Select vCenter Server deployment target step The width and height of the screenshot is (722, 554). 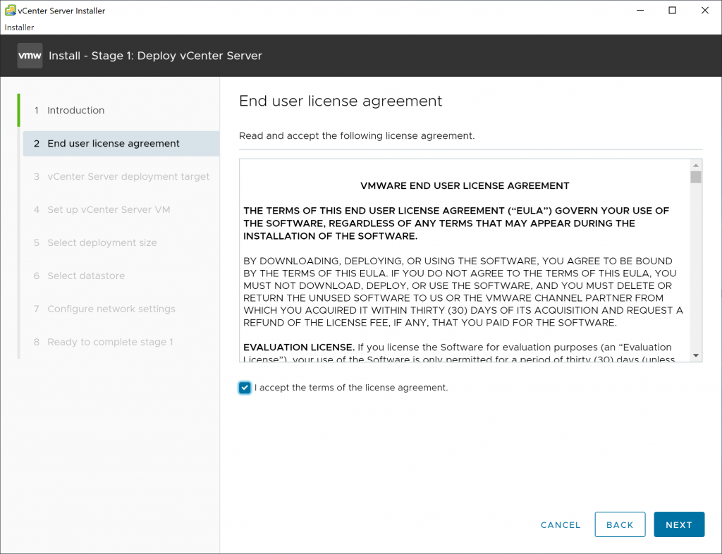[x=121, y=177]
